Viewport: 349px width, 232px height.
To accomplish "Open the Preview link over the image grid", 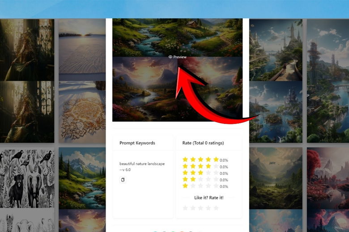I will pos(177,57).
